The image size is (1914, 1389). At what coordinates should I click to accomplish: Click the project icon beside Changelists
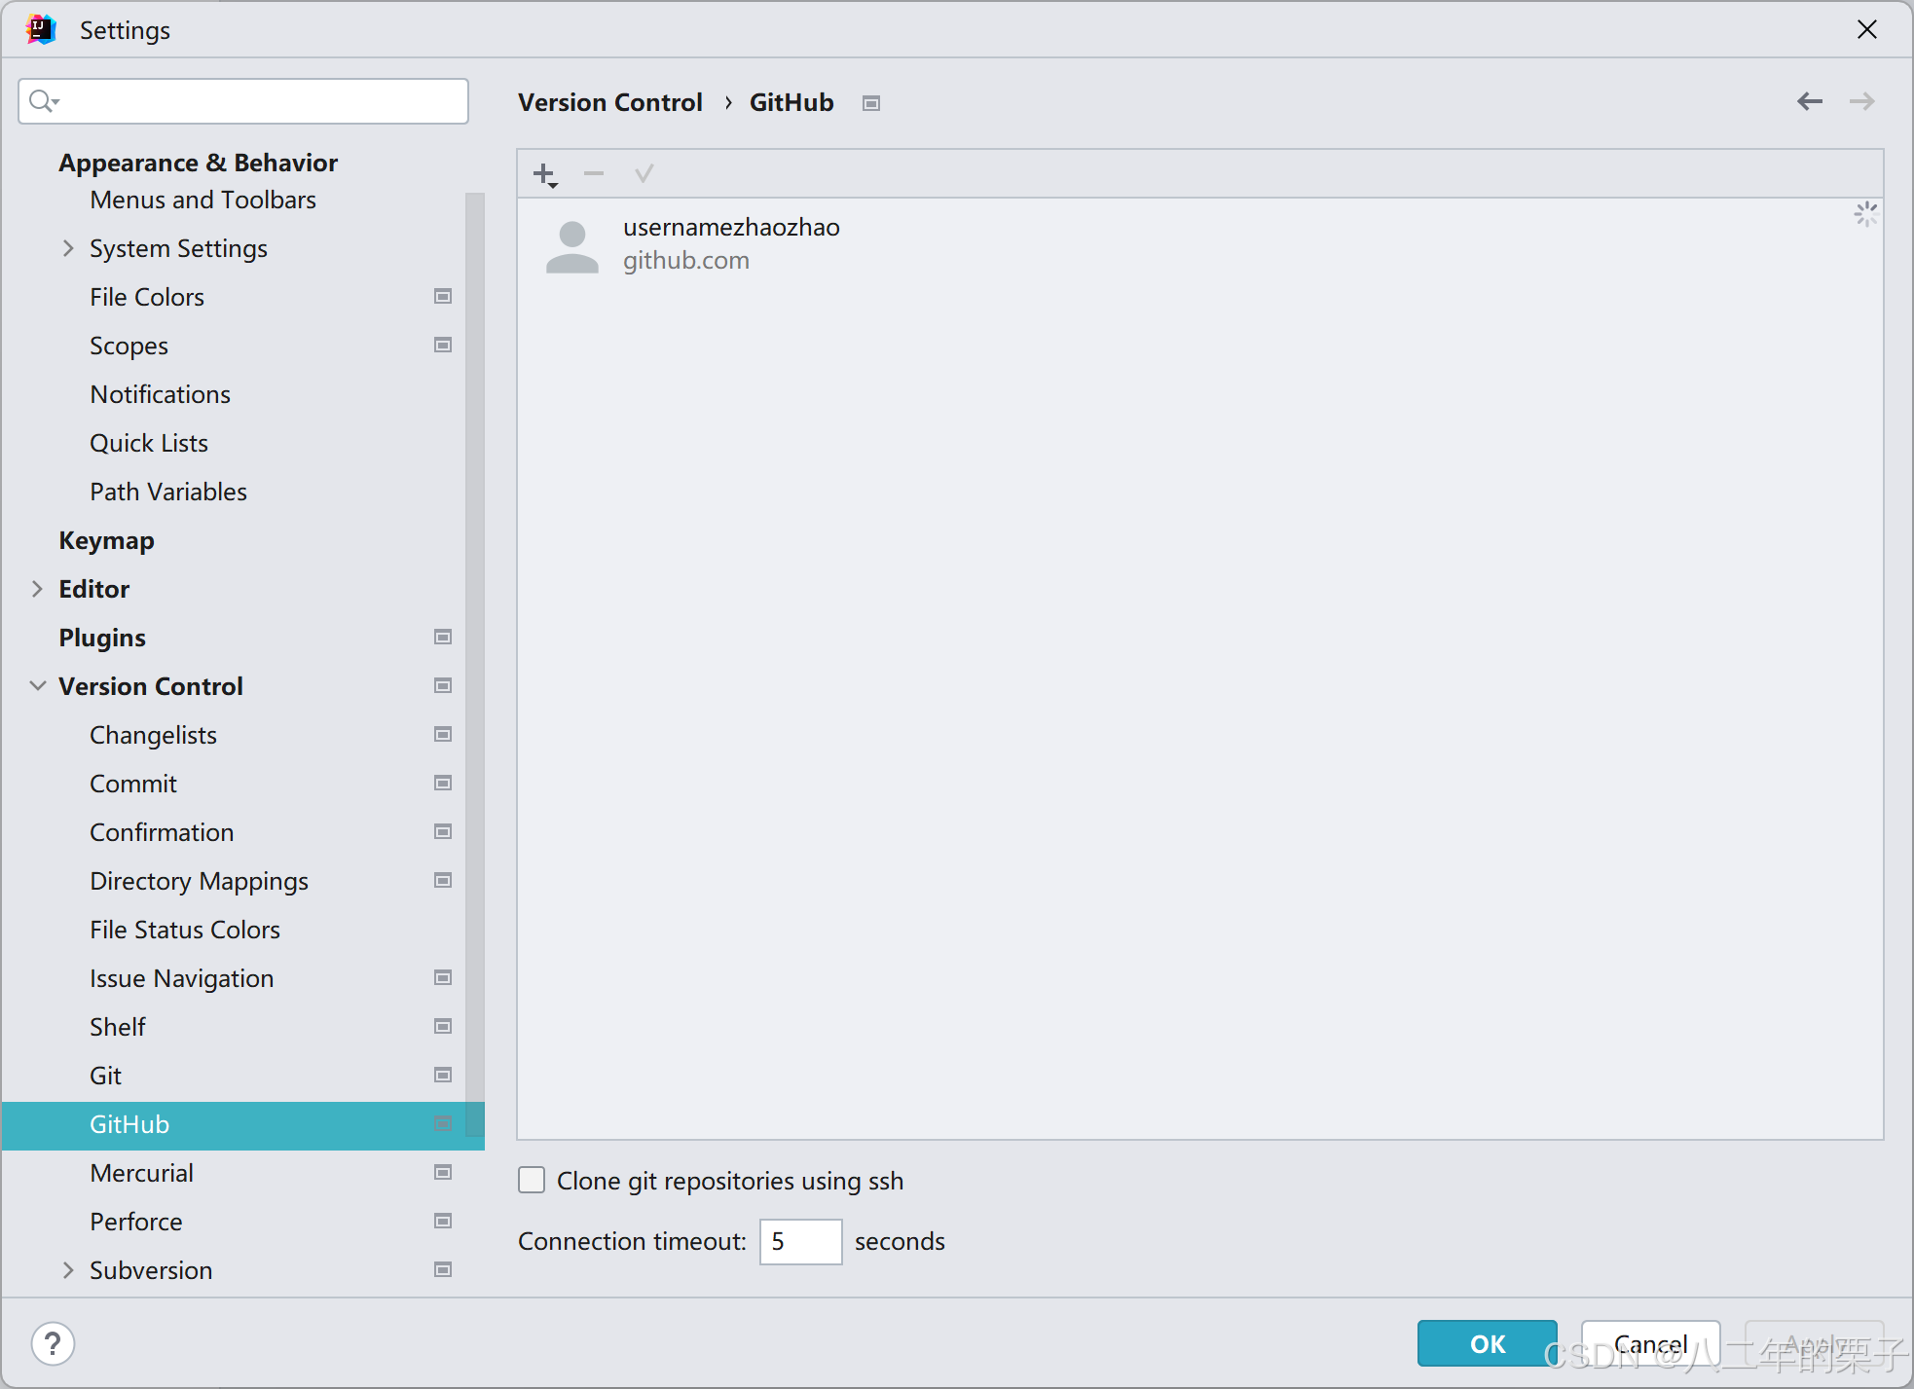pyautogui.click(x=443, y=734)
